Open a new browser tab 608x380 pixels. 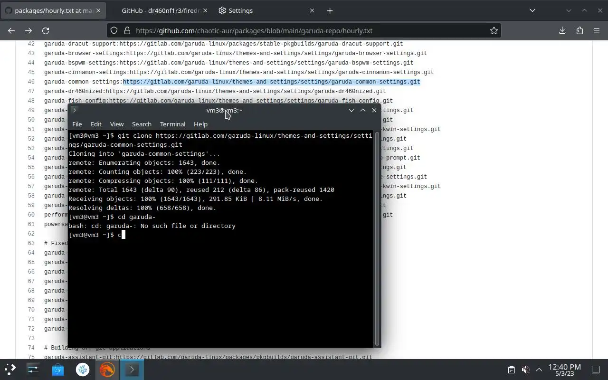coord(330,10)
